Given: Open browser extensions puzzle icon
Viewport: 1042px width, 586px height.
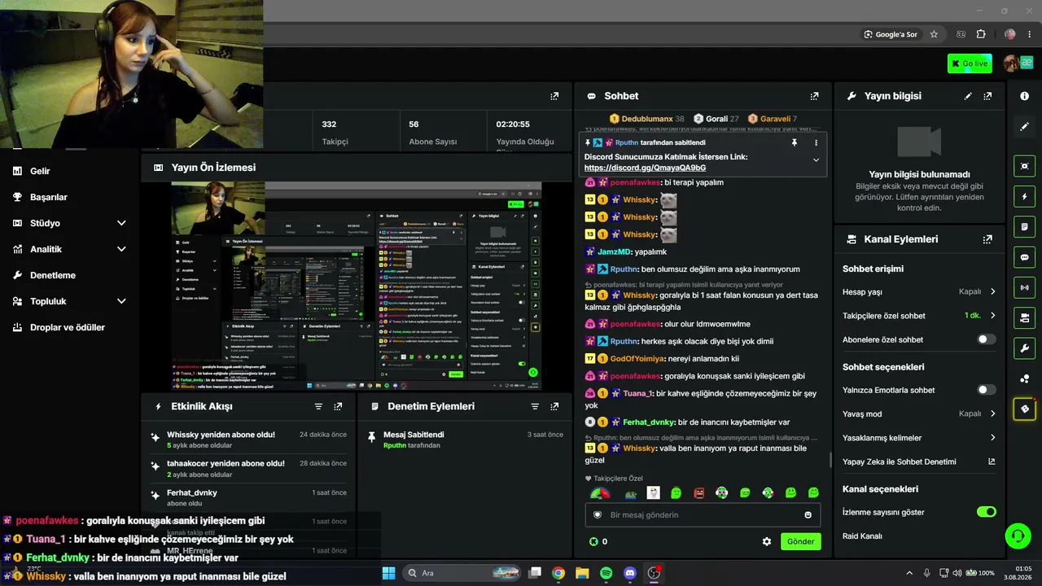Looking at the screenshot, I should (981, 34).
